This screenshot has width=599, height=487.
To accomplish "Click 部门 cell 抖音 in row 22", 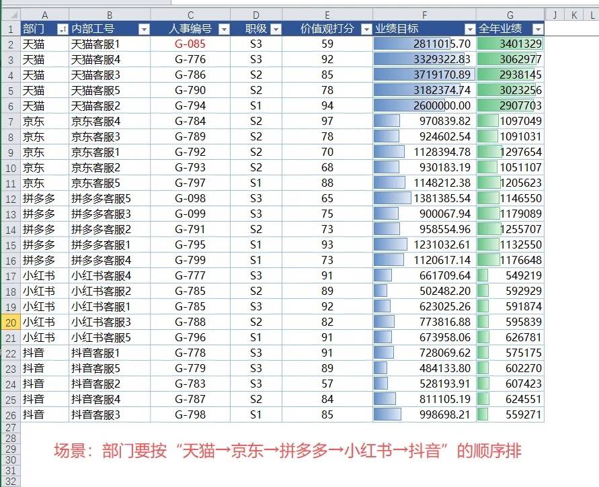I will point(44,353).
